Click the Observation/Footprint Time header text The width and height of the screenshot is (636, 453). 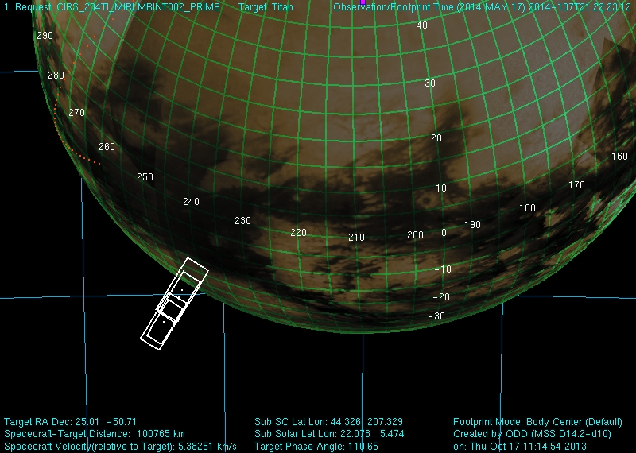pyautogui.click(x=483, y=7)
